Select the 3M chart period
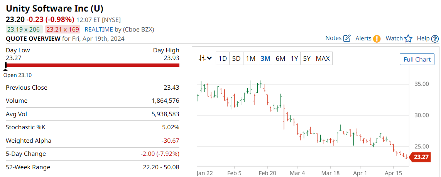Image resolution: width=441 pixels, height=177 pixels. tap(265, 58)
